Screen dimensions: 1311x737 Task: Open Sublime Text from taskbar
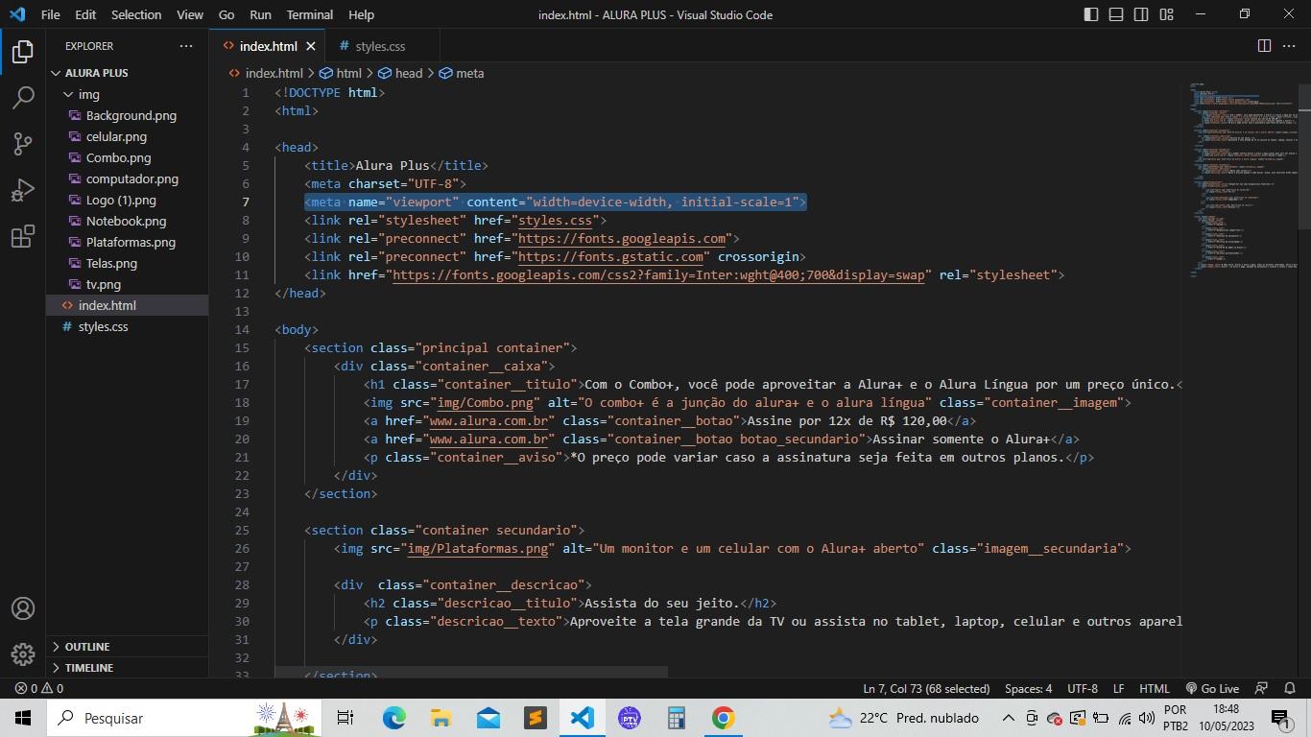pos(535,718)
